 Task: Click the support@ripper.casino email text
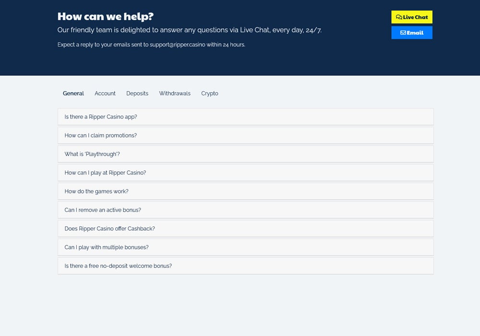pos(178,45)
